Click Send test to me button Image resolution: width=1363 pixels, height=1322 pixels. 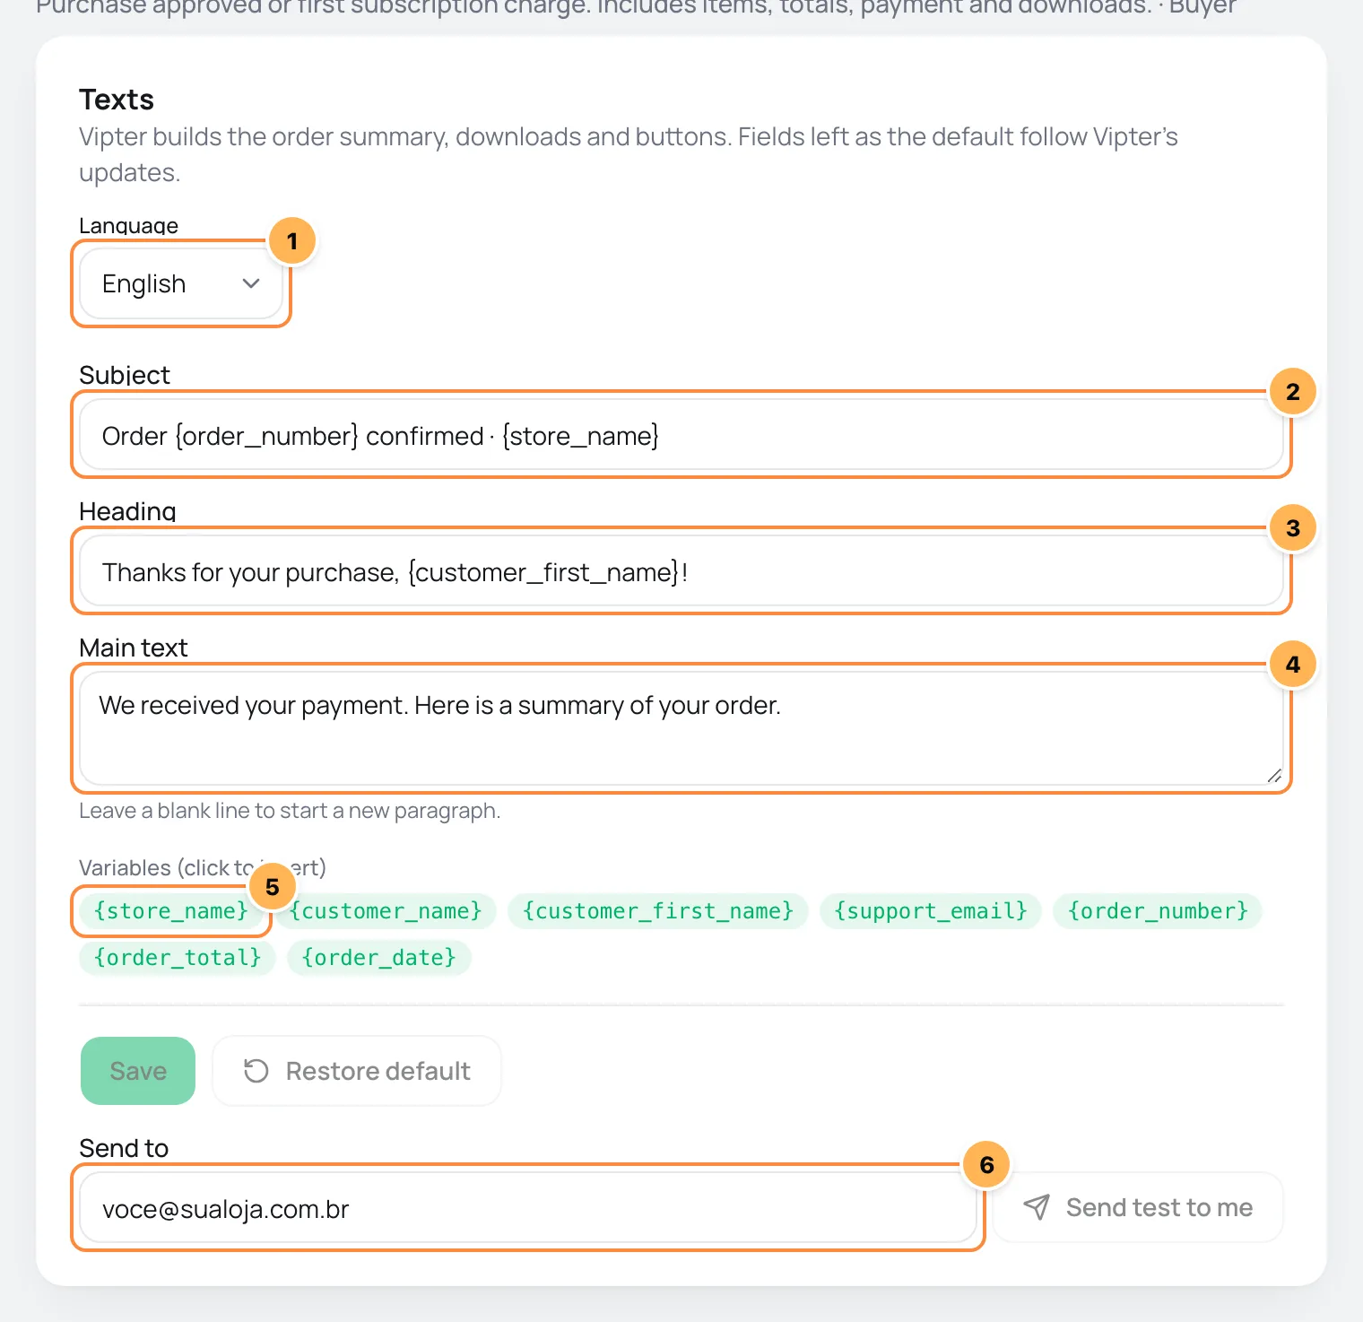1138,1208
